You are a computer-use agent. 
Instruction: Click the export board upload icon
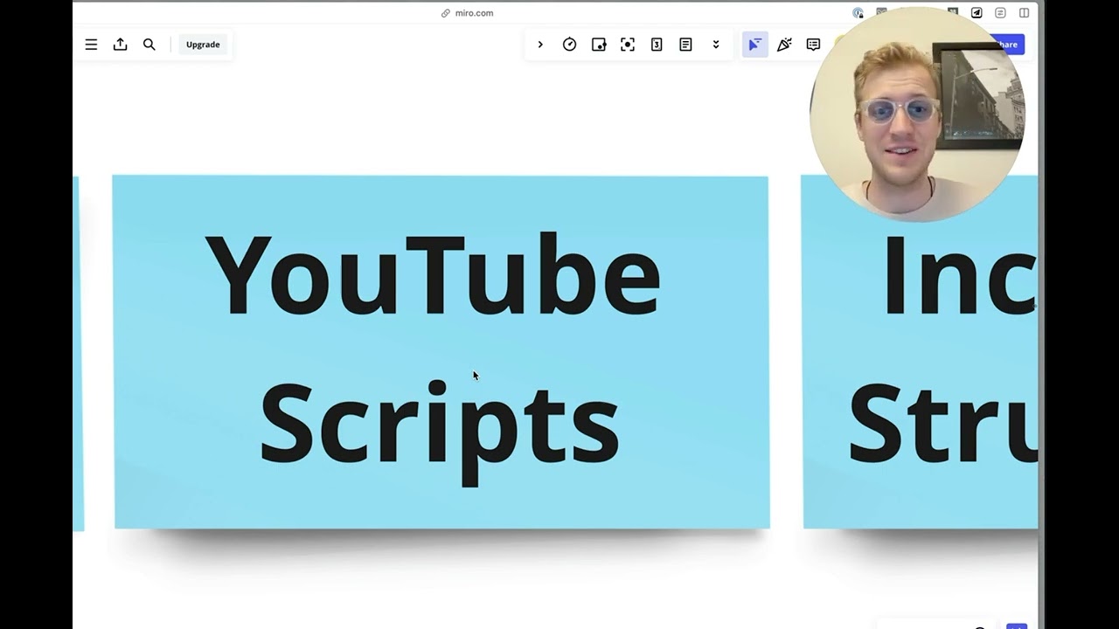121,45
